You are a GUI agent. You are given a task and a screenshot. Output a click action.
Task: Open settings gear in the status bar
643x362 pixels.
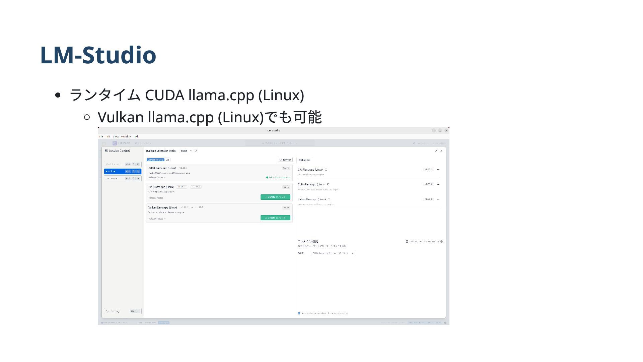445,323
